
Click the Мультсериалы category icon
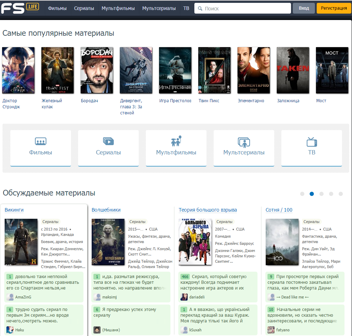[244, 142]
